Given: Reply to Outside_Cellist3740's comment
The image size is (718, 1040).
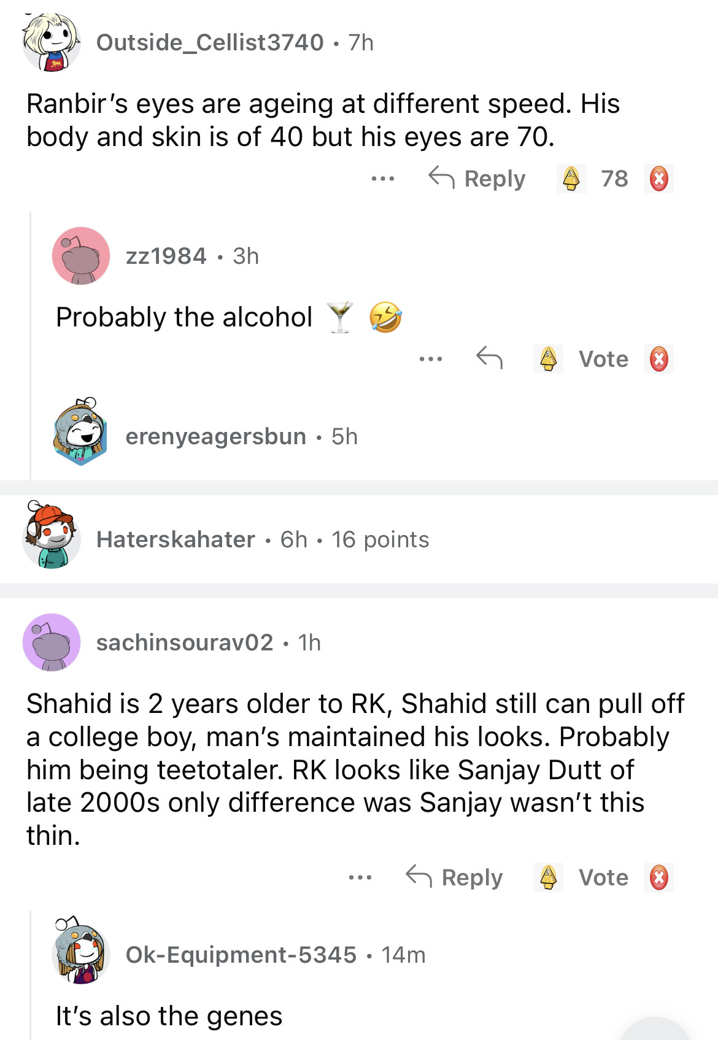Looking at the screenshot, I should [477, 179].
